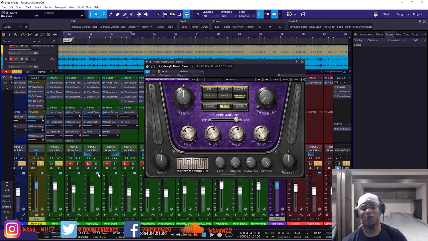Open the browser search magnifier
The image size is (428, 241).
425,34
